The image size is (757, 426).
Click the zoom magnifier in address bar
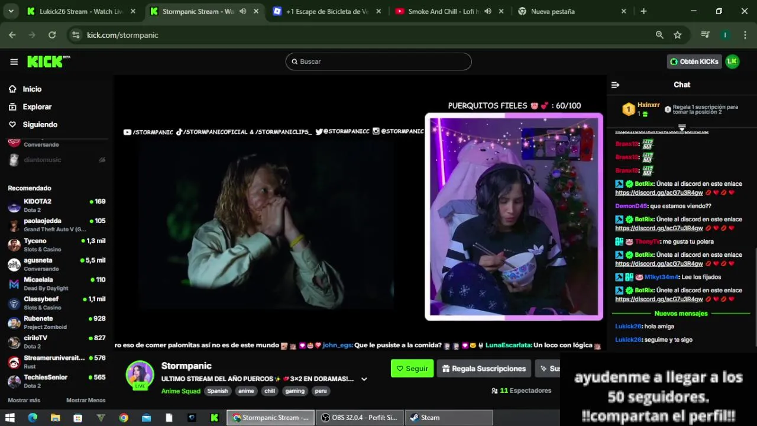pos(659,35)
